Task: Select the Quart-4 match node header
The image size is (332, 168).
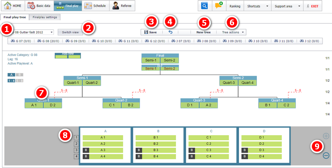Action: click(277, 100)
